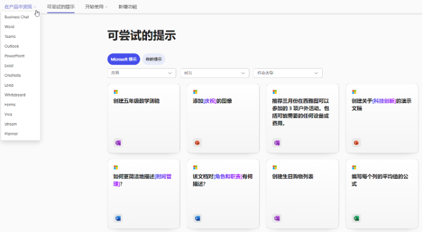Expand the 开始使用 navigation dropdown
Image resolution: width=424 pixels, height=232 pixels.
pyautogui.click(x=96, y=7)
